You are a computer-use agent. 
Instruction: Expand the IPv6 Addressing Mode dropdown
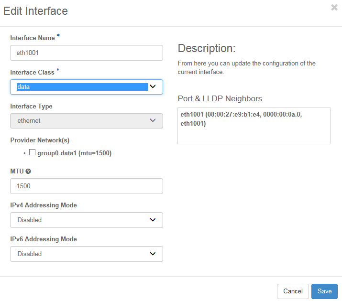[86, 254]
